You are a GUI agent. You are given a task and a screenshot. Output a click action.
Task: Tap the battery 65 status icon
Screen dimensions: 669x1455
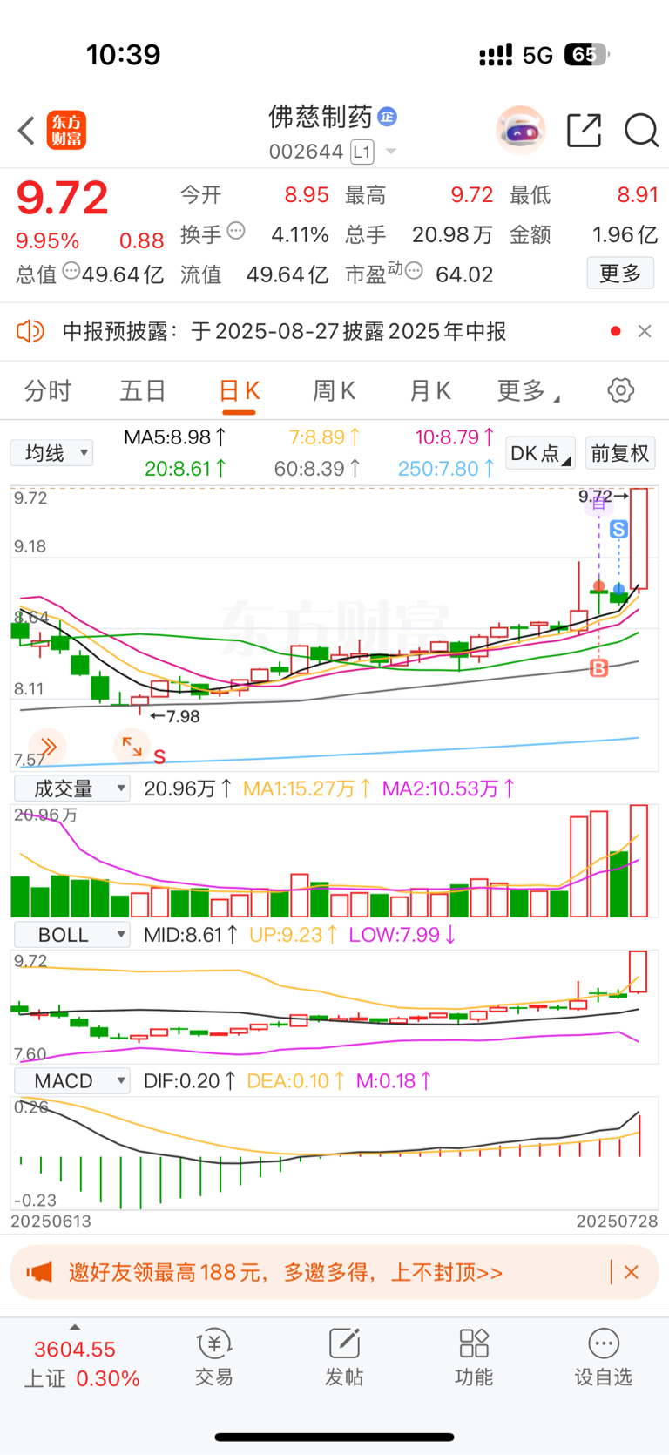point(586,55)
